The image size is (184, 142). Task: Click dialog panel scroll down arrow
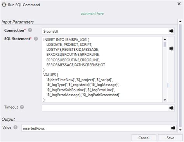[180, 130]
